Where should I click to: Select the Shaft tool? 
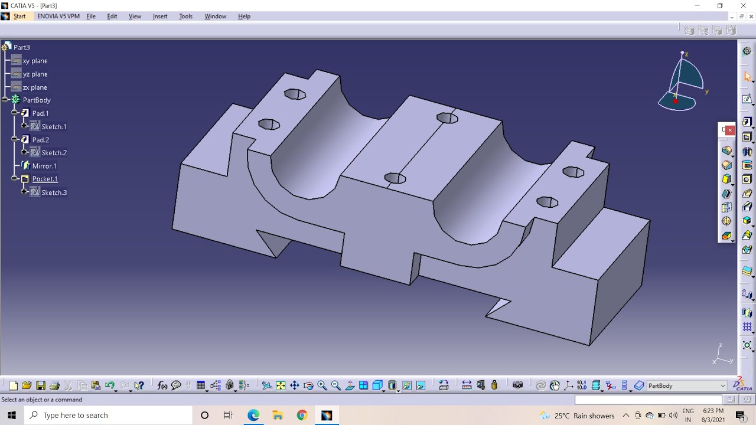[x=747, y=152]
